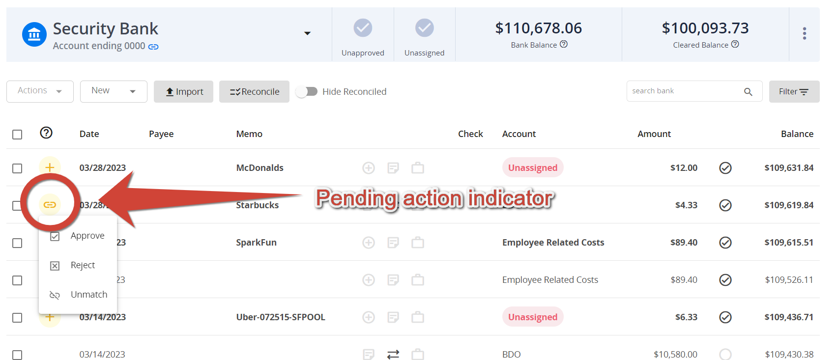Click the question mark column header icon

[46, 133]
